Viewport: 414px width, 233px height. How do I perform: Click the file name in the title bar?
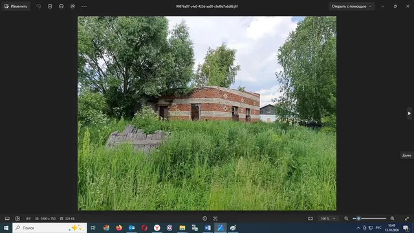point(207,6)
